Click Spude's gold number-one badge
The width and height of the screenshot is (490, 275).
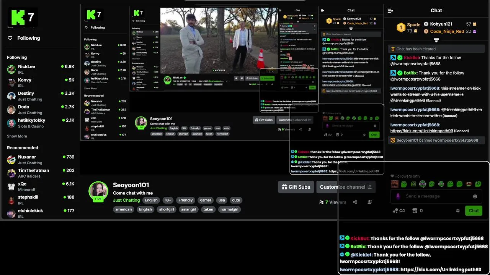[x=401, y=27]
